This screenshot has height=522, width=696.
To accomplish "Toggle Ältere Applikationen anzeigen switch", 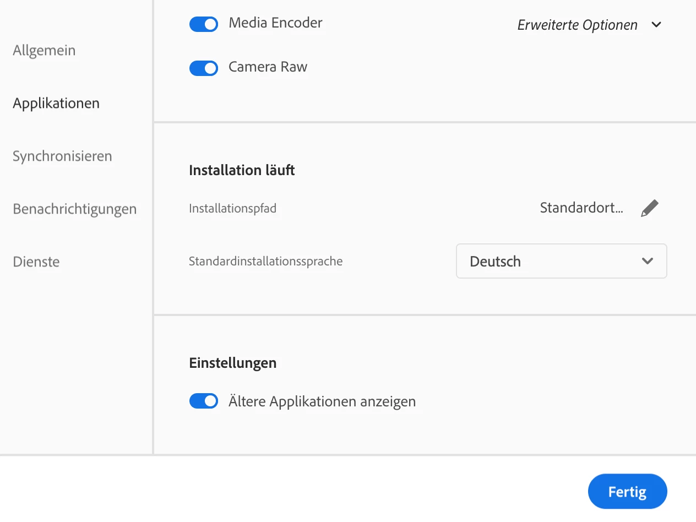I will (x=204, y=401).
